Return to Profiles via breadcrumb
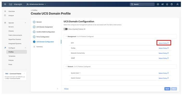This screenshot has width=182, height=96. coord(34,10)
